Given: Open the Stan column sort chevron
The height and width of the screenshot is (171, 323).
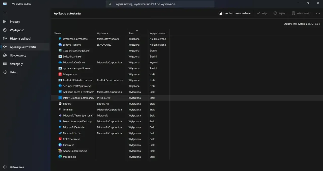Looking at the screenshot, I should (x=137, y=30).
